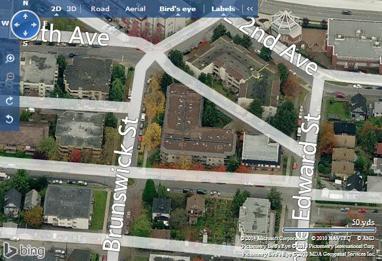Switch to 3D mode

[x=71, y=9]
